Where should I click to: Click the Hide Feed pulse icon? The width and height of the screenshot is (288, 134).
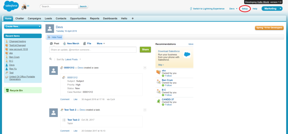point(49,37)
